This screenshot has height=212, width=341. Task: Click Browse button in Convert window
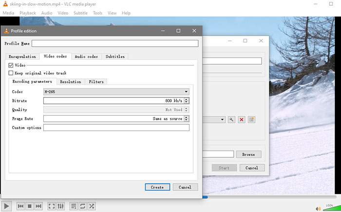coord(248,154)
